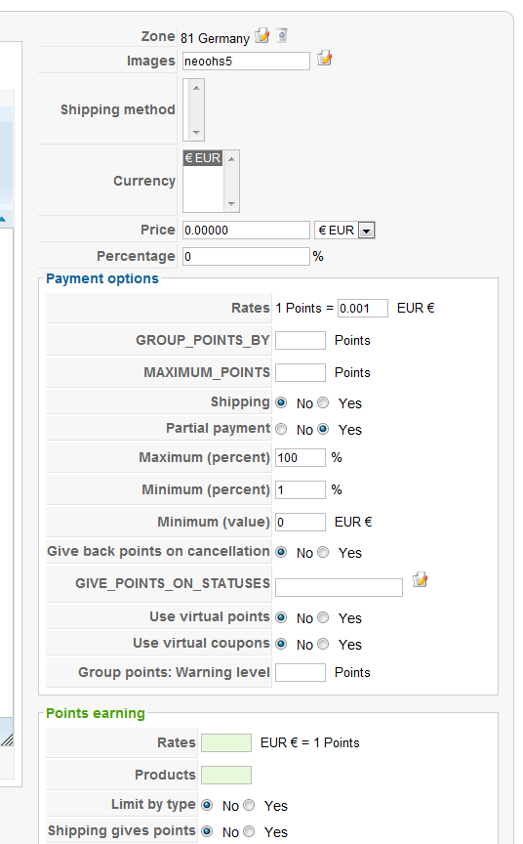Select Yes for Limit by type
The height and width of the screenshot is (844, 523).
(x=249, y=805)
